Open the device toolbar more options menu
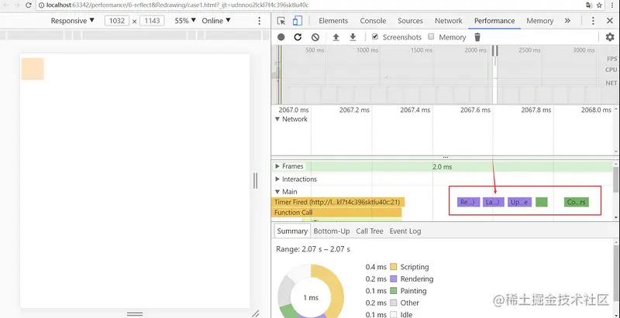The width and height of the screenshot is (620, 318). [x=260, y=21]
